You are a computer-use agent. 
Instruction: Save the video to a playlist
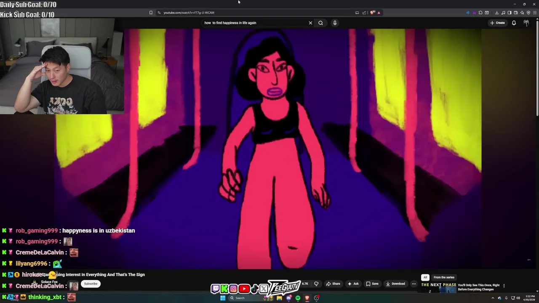tap(372, 284)
